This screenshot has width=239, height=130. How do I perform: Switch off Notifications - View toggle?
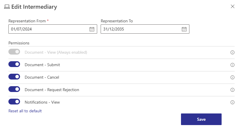[x=14, y=102]
